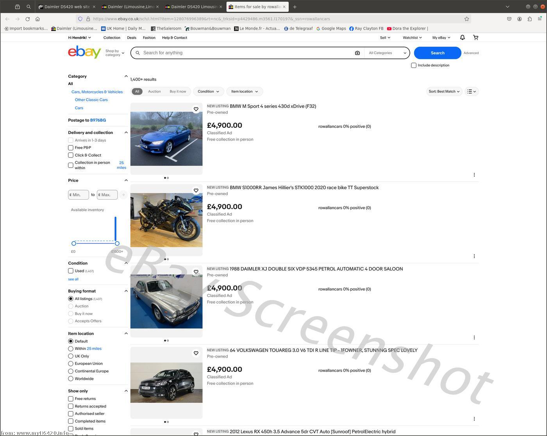
Task: Add BMW M Sport listing to watchlist heart
Action: coord(196,109)
